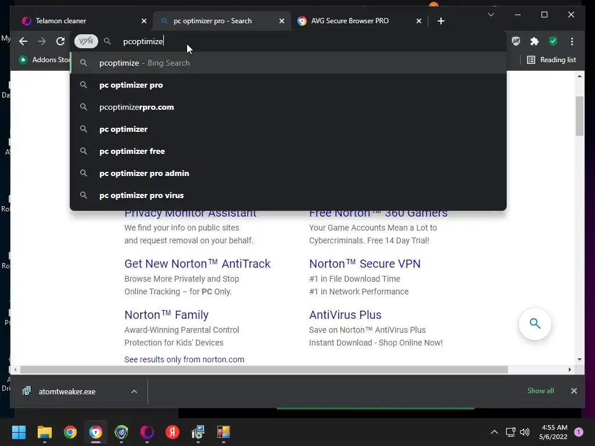Open the notification center badge
The height and width of the screenshot is (446, 595).
pos(579,432)
